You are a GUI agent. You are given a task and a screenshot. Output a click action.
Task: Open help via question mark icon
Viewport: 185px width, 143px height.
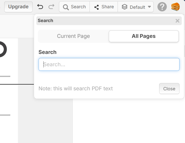162,7
